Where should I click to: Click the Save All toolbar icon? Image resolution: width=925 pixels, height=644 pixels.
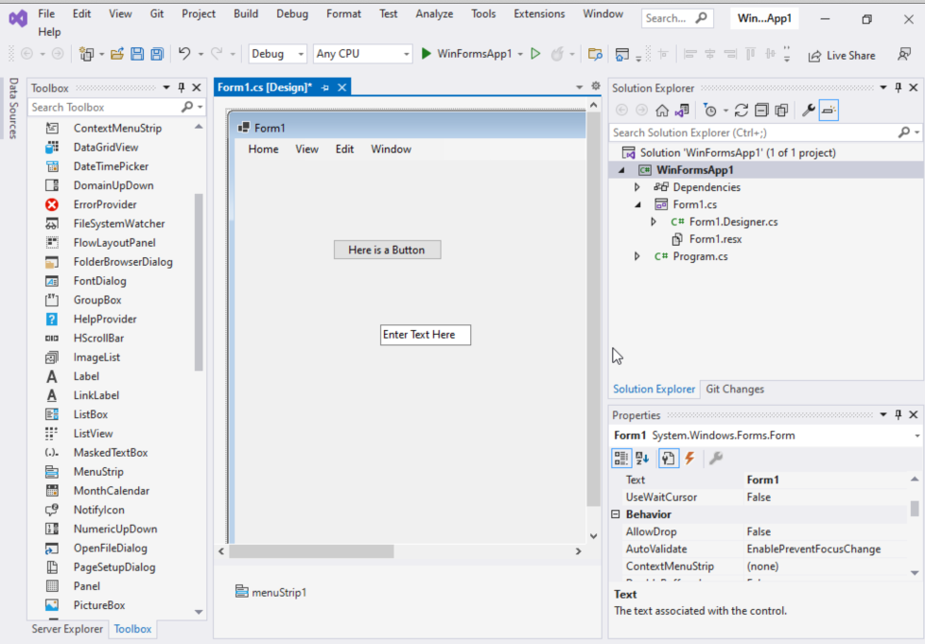pyautogui.click(x=157, y=54)
